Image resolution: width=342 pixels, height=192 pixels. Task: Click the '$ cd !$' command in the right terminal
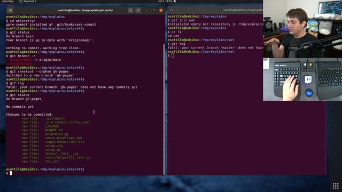[175, 32]
